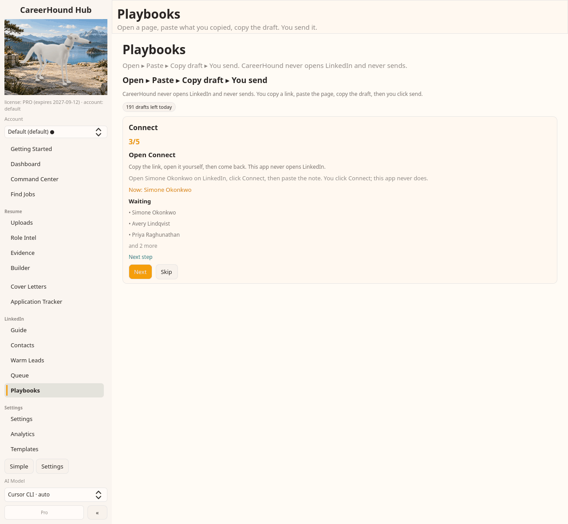Open the Queue page

[54, 375]
